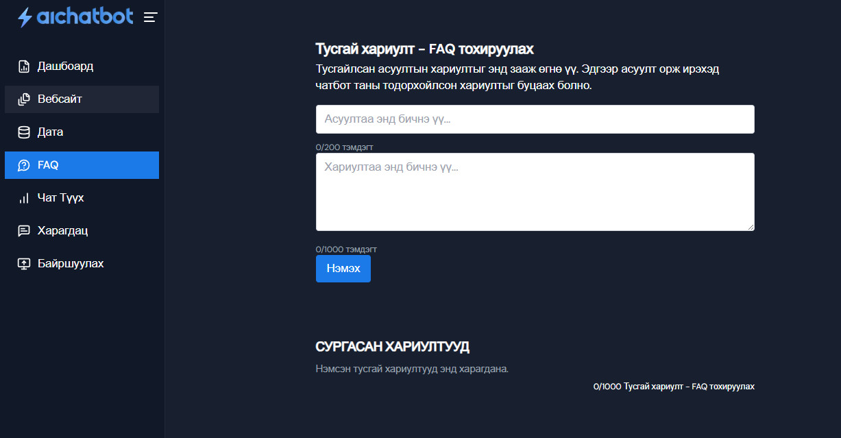Collapse the sidebar with the hamburger icon
This screenshot has height=438, width=841.
[151, 17]
